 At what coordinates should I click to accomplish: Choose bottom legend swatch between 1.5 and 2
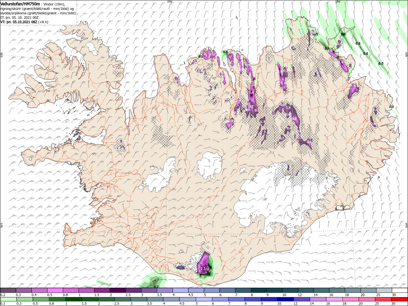[90, 299]
